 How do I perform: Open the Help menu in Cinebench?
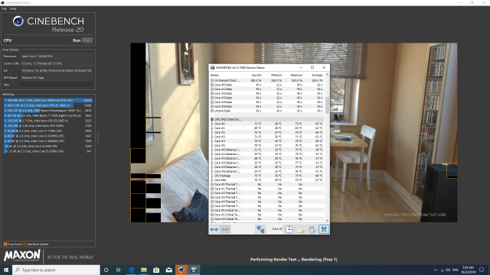pos(13,8)
